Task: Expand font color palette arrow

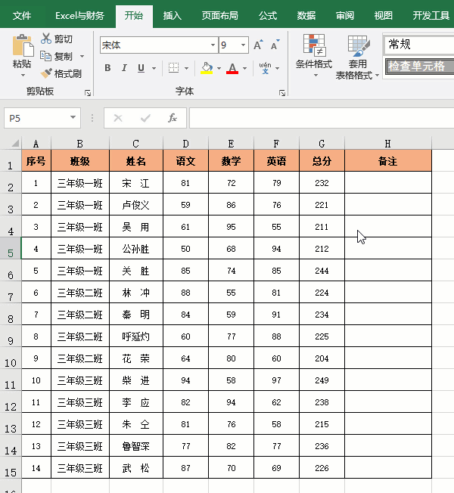Action: [x=244, y=68]
